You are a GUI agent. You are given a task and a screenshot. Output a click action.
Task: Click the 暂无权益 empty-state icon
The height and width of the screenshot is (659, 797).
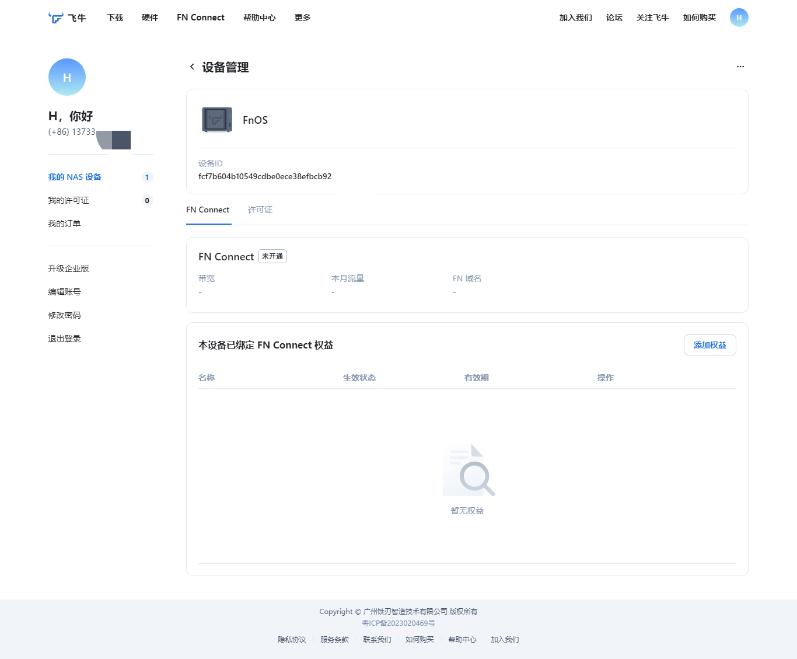tap(469, 470)
